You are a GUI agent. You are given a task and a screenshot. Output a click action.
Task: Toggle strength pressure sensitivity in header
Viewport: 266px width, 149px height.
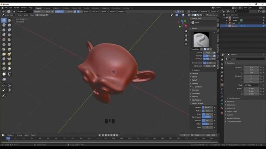coord(75,12)
